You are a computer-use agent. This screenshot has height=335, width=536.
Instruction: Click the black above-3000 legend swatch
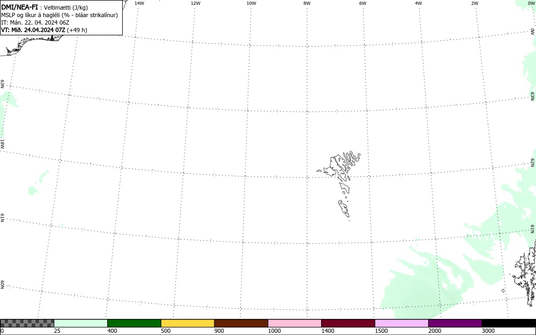pos(508,323)
